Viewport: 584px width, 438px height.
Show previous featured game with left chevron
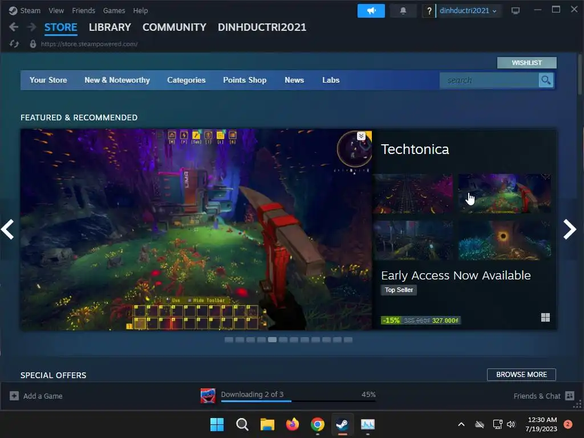coord(7,229)
